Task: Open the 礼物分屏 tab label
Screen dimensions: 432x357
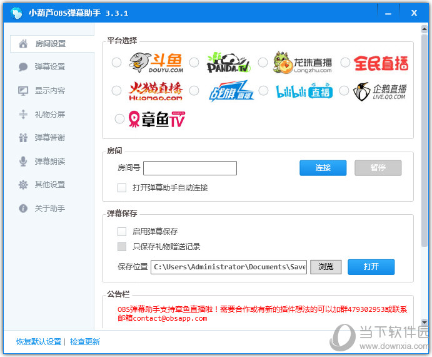Action: click(x=50, y=114)
